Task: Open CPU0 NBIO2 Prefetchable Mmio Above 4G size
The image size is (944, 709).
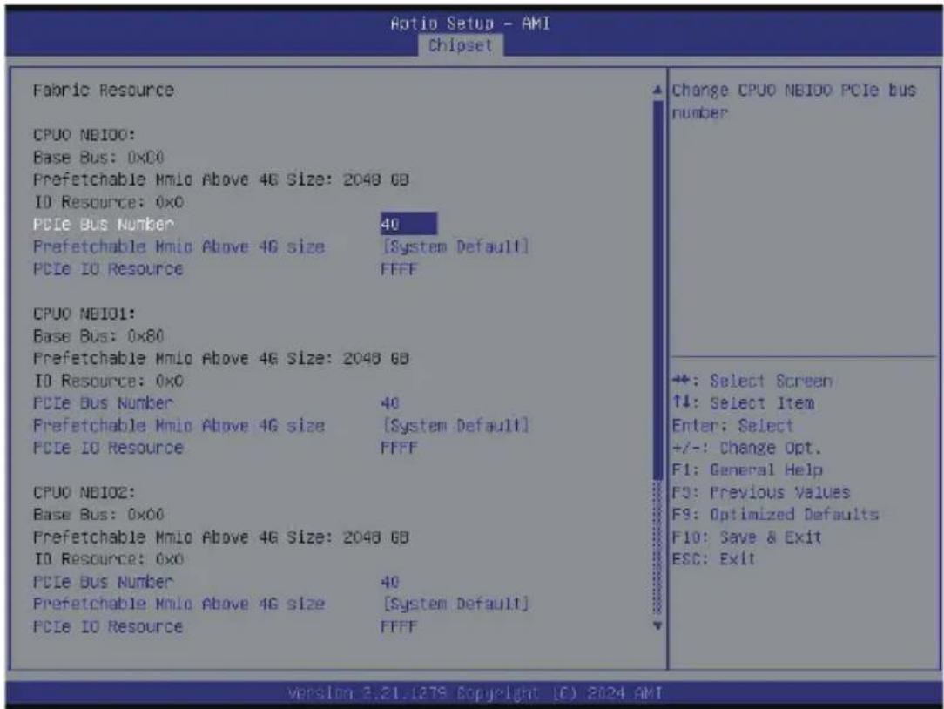Action: click(455, 604)
